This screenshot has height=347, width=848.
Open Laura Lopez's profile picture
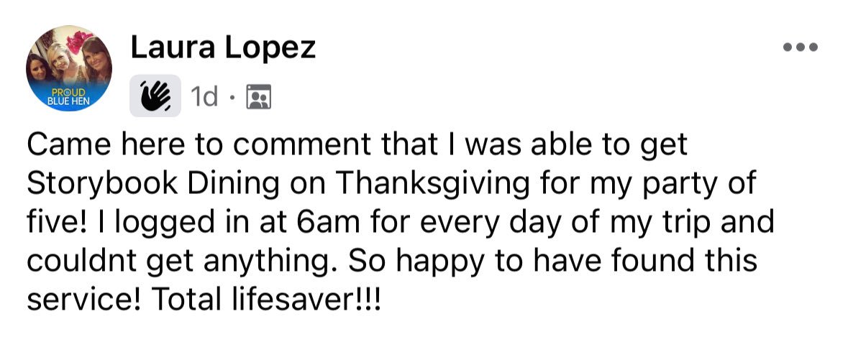coord(68,68)
